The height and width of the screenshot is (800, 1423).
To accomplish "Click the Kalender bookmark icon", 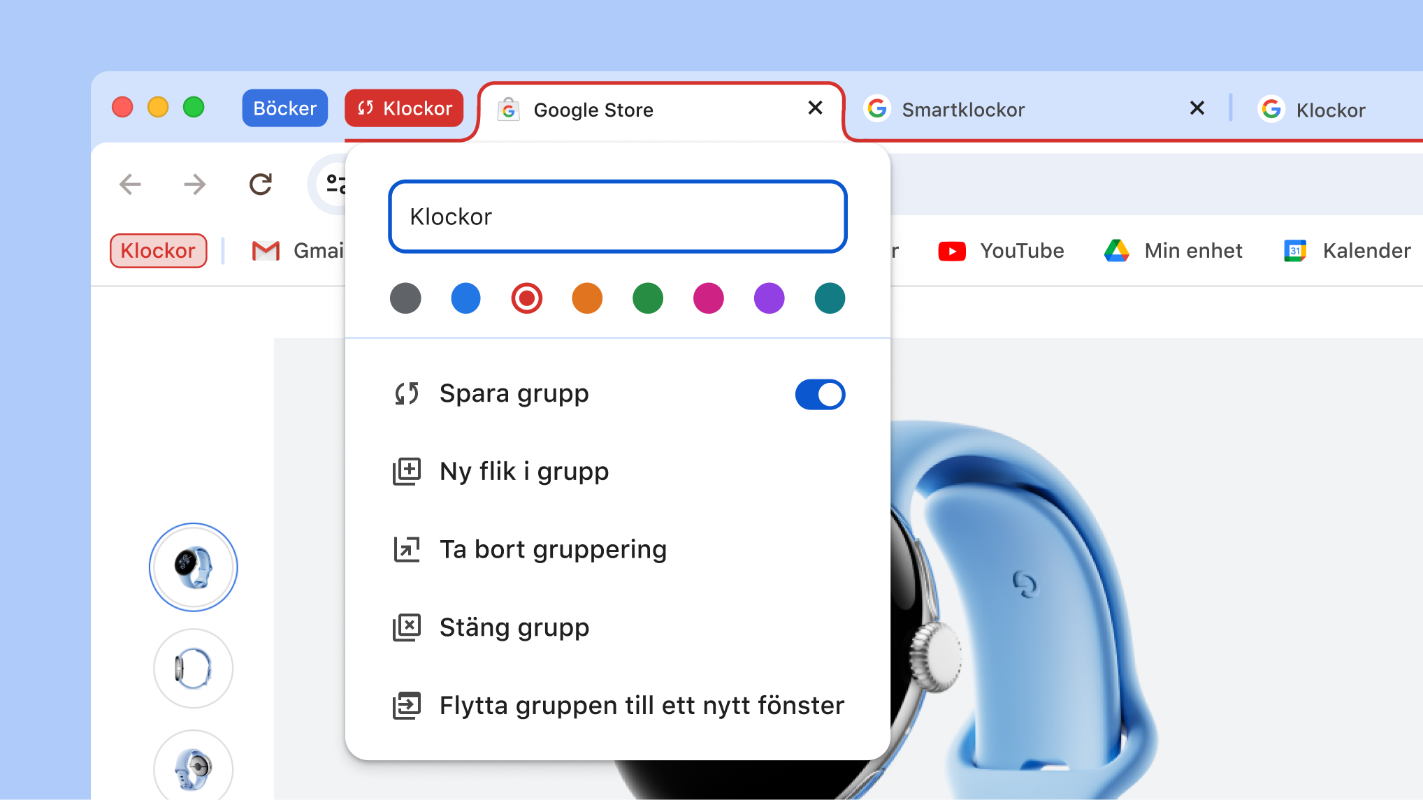I will pyautogui.click(x=1294, y=251).
